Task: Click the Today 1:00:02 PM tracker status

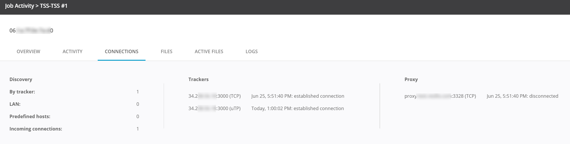Action: pyautogui.click(x=297, y=108)
